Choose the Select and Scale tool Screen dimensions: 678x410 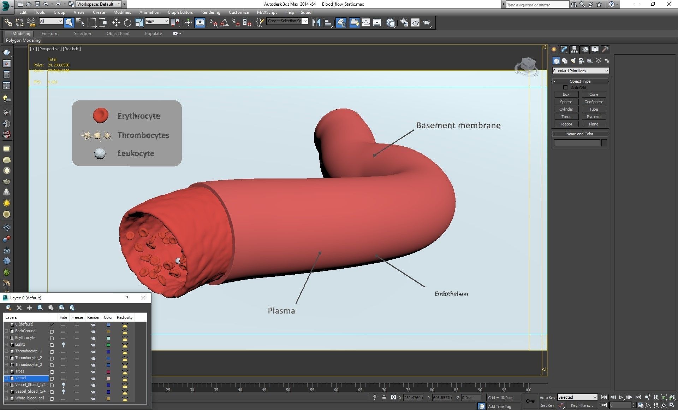click(139, 23)
